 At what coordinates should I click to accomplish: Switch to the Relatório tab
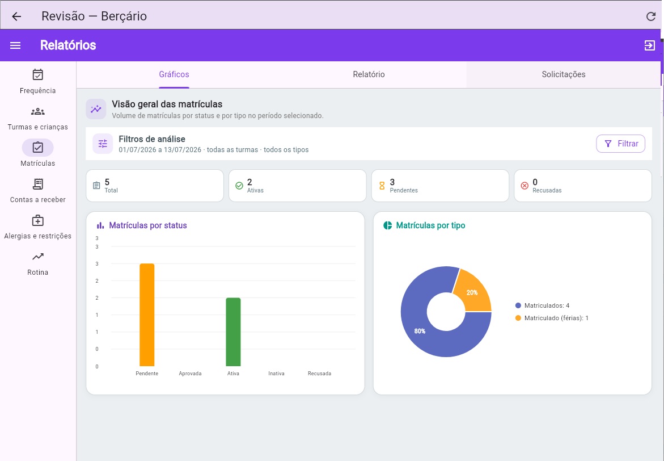point(369,74)
